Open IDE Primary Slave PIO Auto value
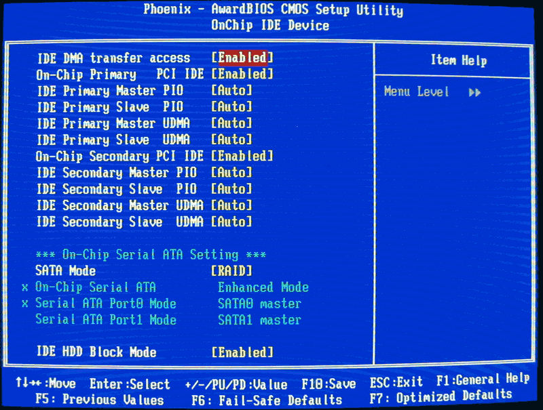This screenshot has height=410, width=543. pyautogui.click(x=231, y=107)
